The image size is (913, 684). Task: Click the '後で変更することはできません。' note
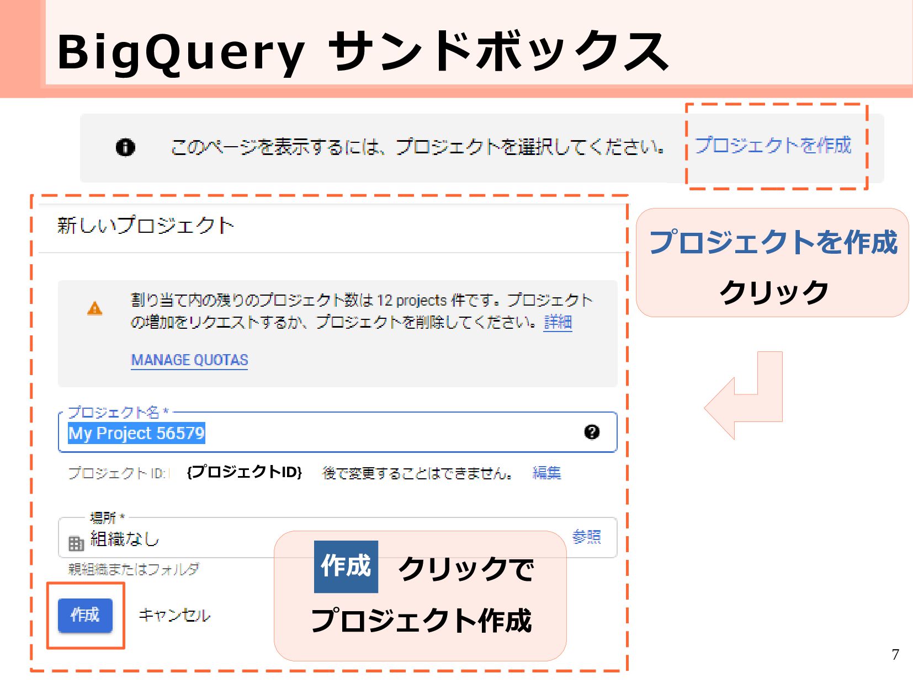[x=418, y=473]
